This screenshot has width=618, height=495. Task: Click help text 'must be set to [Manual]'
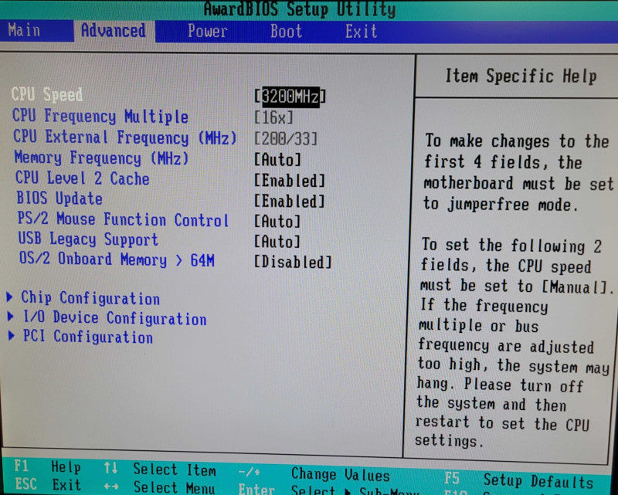tap(515, 286)
